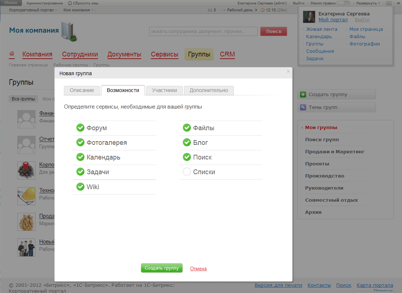The height and width of the screenshot is (293, 402).
Task: Select the Возможности tab
Action: (123, 90)
